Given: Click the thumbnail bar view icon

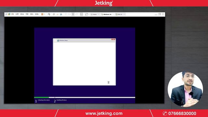Looking at the screenshot, I should pyautogui.click(x=69, y=14).
